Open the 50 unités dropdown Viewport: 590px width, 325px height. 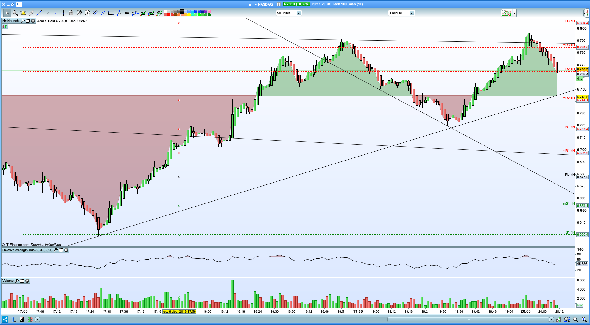pos(289,13)
